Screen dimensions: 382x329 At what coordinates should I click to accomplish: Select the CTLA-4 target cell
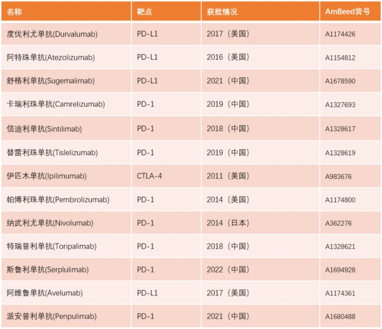click(149, 176)
